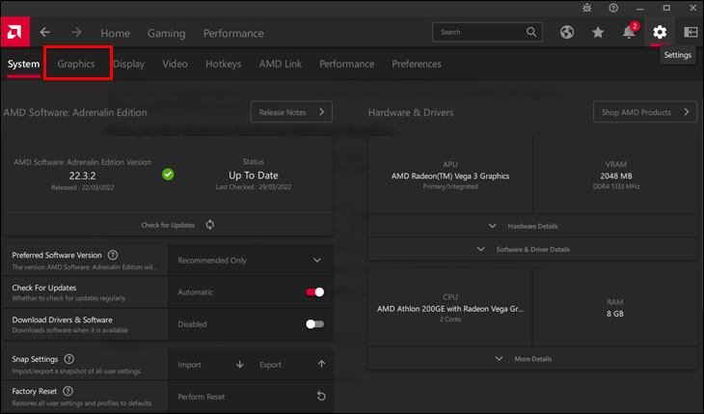Image resolution: width=704 pixels, height=414 pixels.
Task: Open the notifications bell icon
Action: tap(629, 33)
